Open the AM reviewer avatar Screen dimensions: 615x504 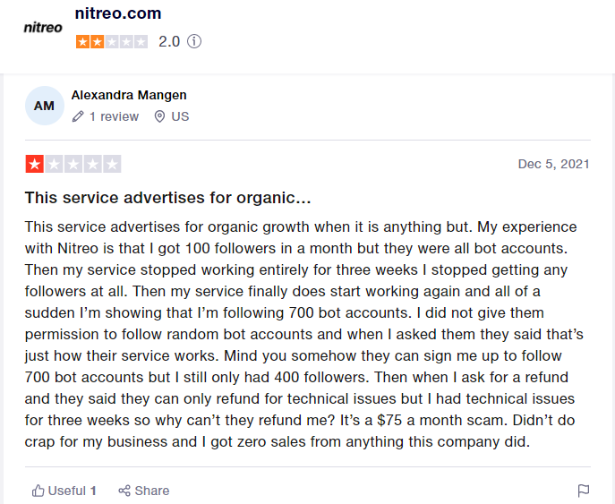pos(45,106)
